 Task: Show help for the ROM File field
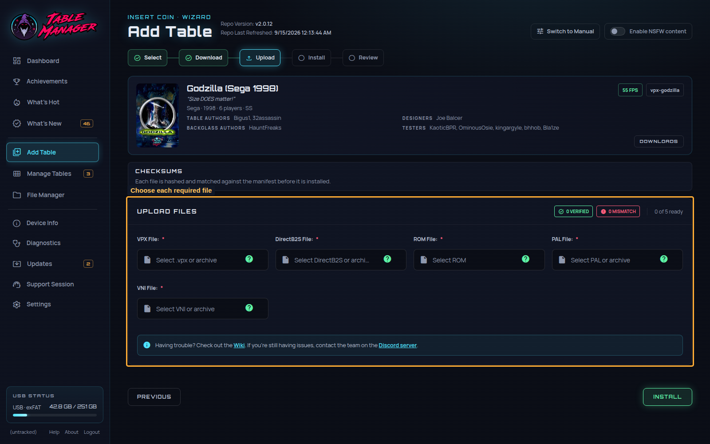point(526,259)
